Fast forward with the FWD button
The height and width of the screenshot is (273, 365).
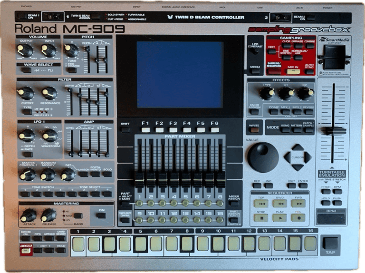tap(298, 204)
